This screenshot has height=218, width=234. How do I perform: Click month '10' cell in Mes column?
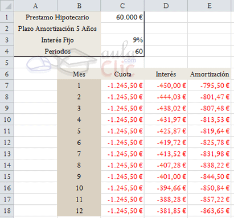pos(79,188)
